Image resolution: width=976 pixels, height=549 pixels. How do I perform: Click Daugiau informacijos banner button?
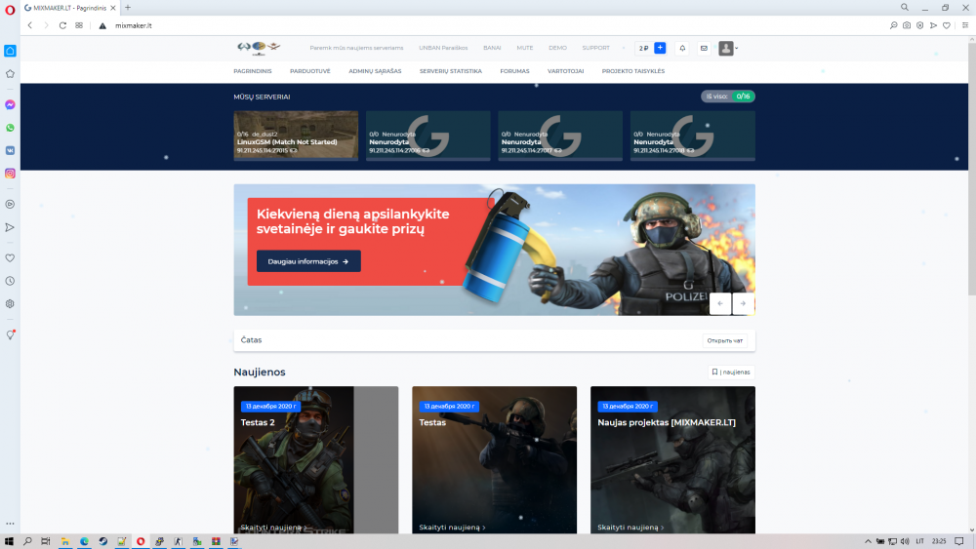308,261
